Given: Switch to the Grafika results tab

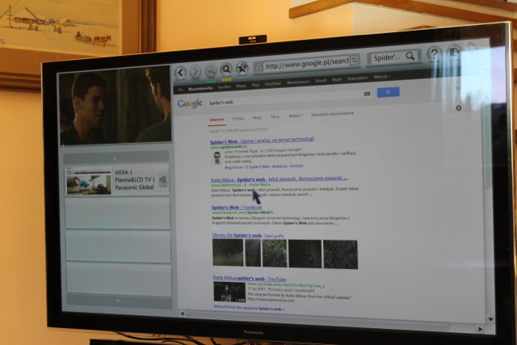Looking at the screenshot, I should point(237,119).
